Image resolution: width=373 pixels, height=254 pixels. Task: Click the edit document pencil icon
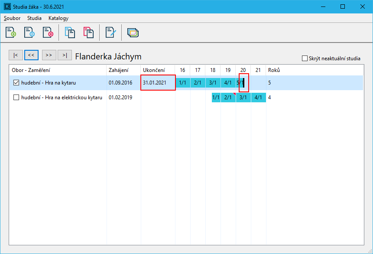click(x=111, y=33)
